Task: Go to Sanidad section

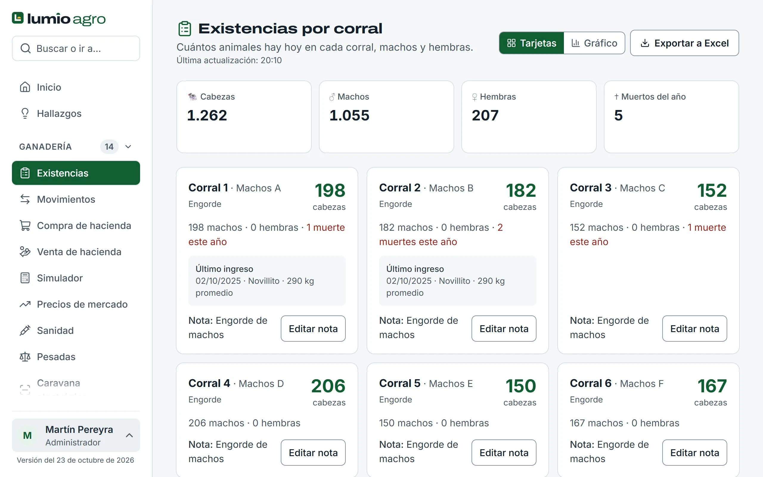Action: tap(76, 330)
